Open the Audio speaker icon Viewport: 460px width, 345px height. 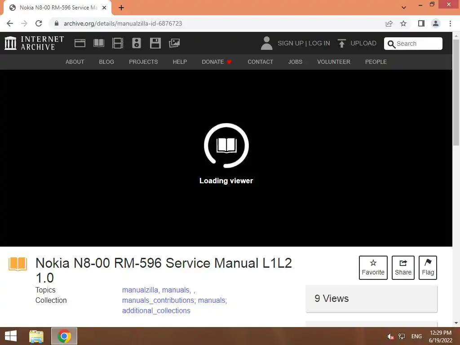[137, 43]
